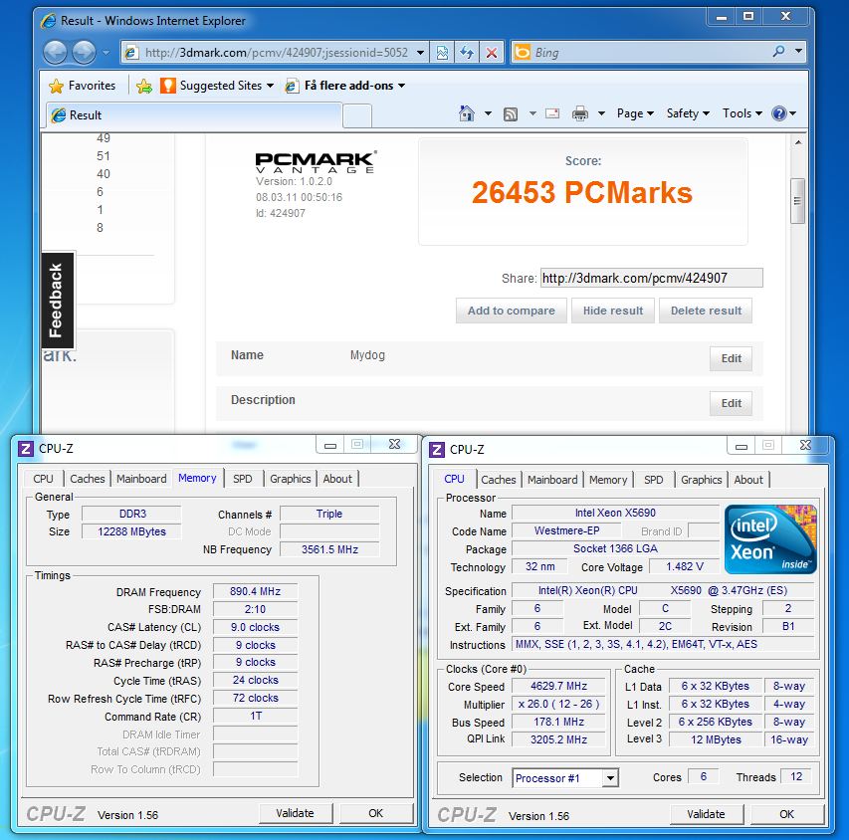This screenshot has height=840, width=849.
Task: Click Edit button next to Description
Action: [731, 403]
